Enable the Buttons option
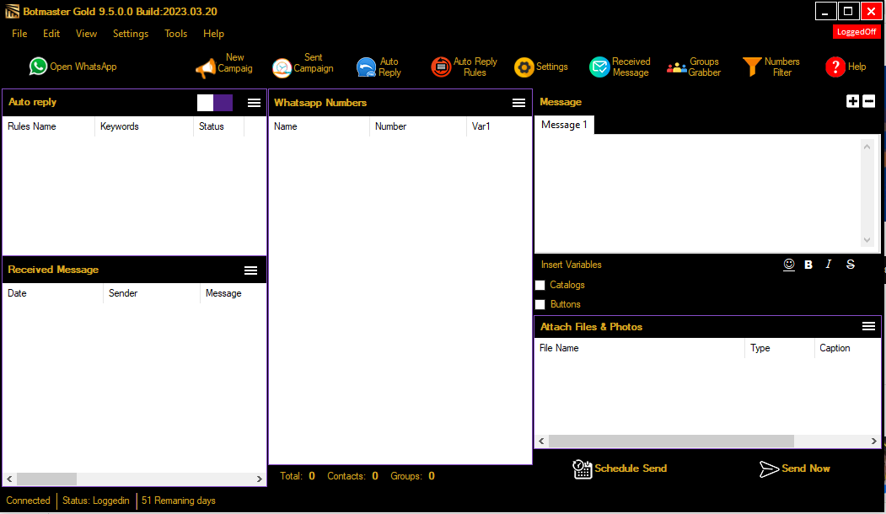Viewport: 886px width, 514px height. 540,304
